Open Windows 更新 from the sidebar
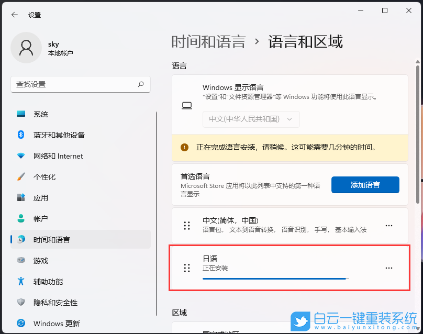 pyautogui.click(x=55, y=323)
